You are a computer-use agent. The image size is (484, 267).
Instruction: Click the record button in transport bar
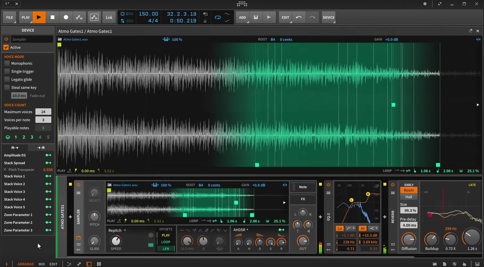point(66,17)
